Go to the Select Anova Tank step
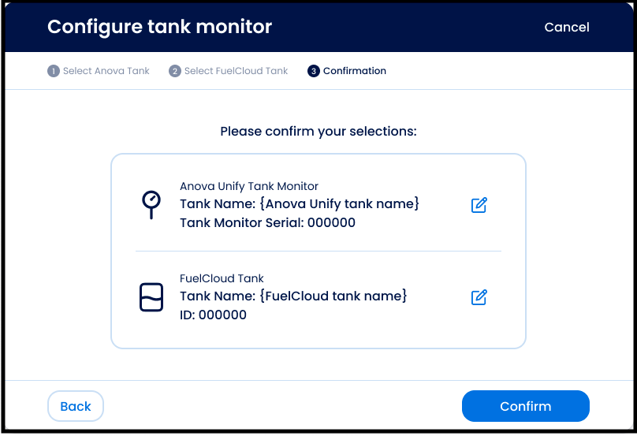This screenshot has width=637, height=436. click(x=106, y=71)
